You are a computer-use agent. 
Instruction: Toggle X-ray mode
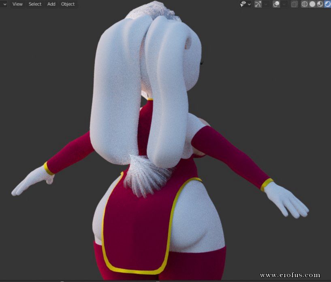pyautogui.click(x=294, y=4)
